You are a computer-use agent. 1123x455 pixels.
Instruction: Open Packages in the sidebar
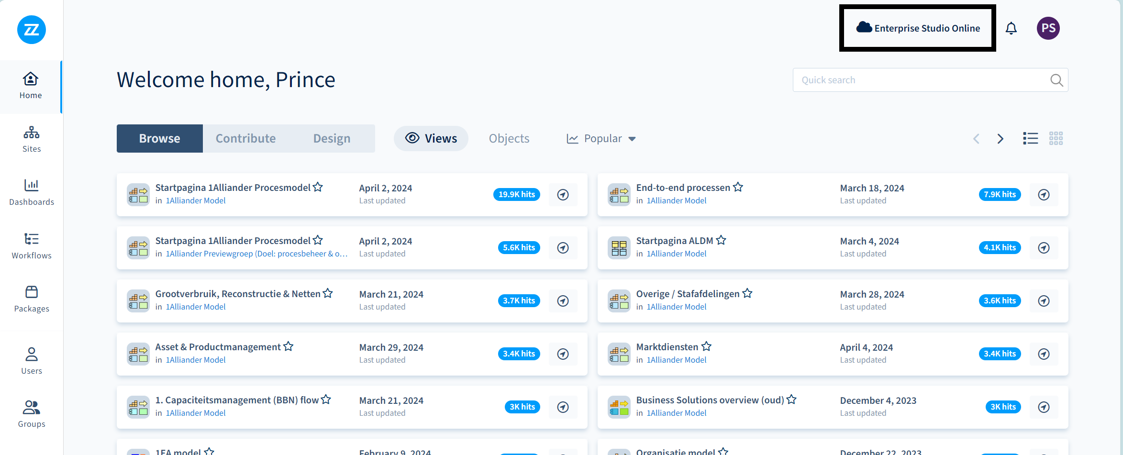[32, 299]
